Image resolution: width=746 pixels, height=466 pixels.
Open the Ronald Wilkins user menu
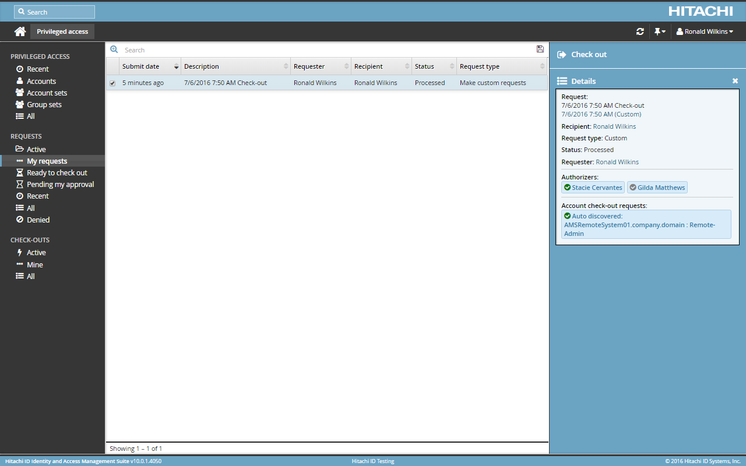click(x=705, y=31)
